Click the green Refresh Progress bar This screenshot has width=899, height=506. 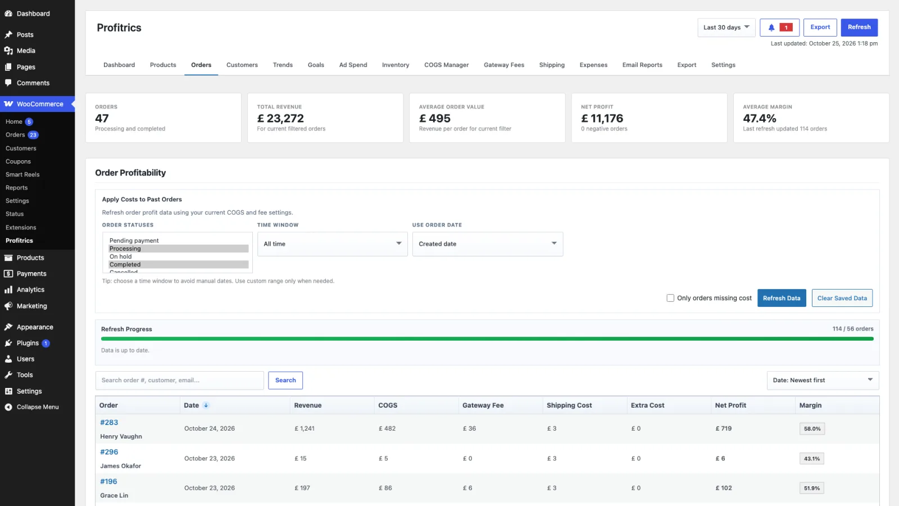pos(487,339)
